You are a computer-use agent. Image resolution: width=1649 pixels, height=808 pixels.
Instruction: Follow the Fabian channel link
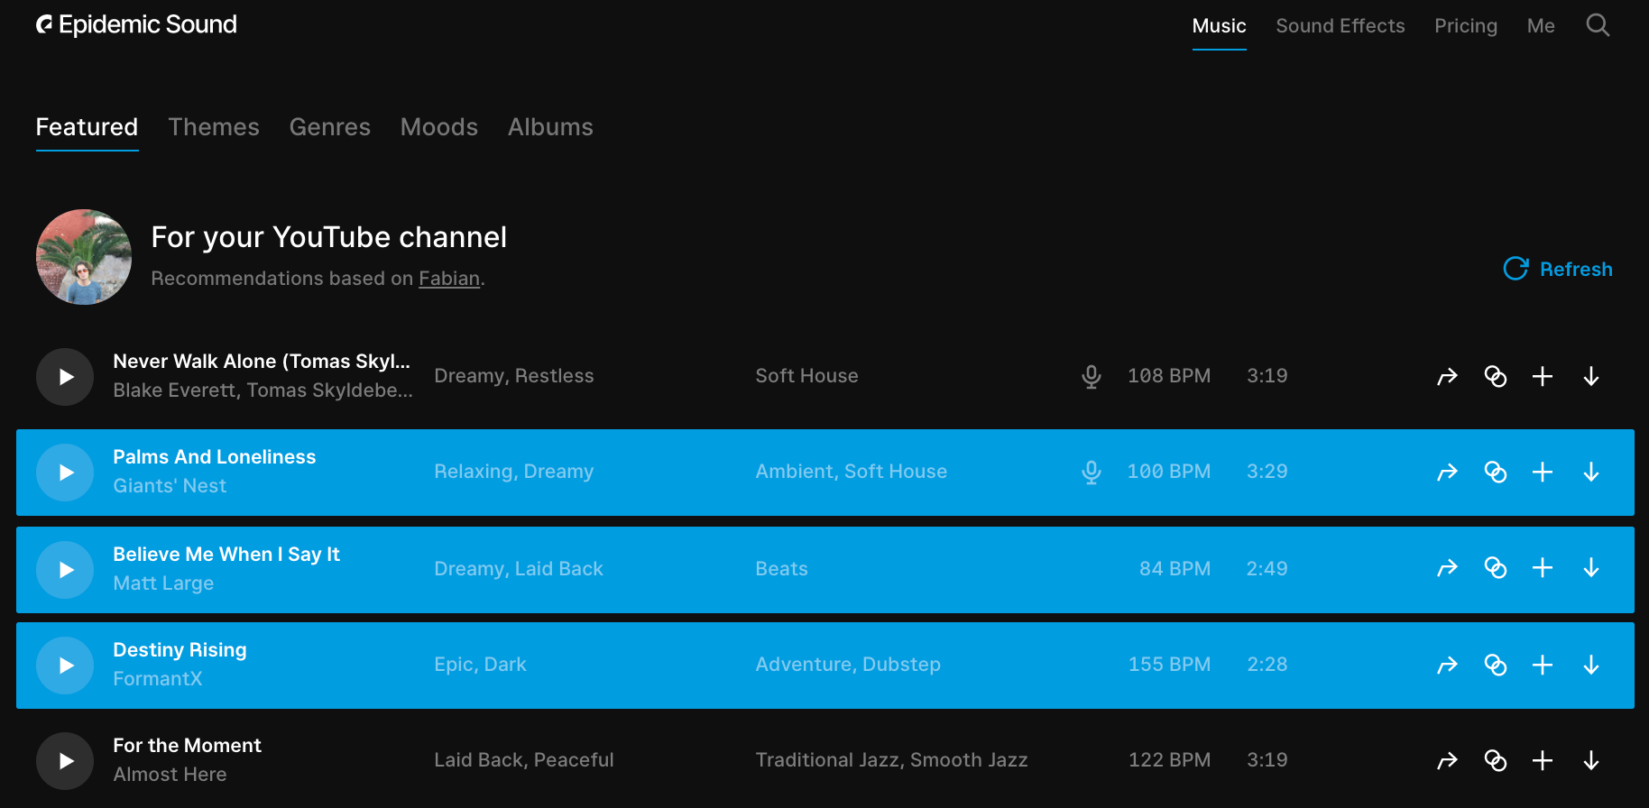pyautogui.click(x=448, y=279)
